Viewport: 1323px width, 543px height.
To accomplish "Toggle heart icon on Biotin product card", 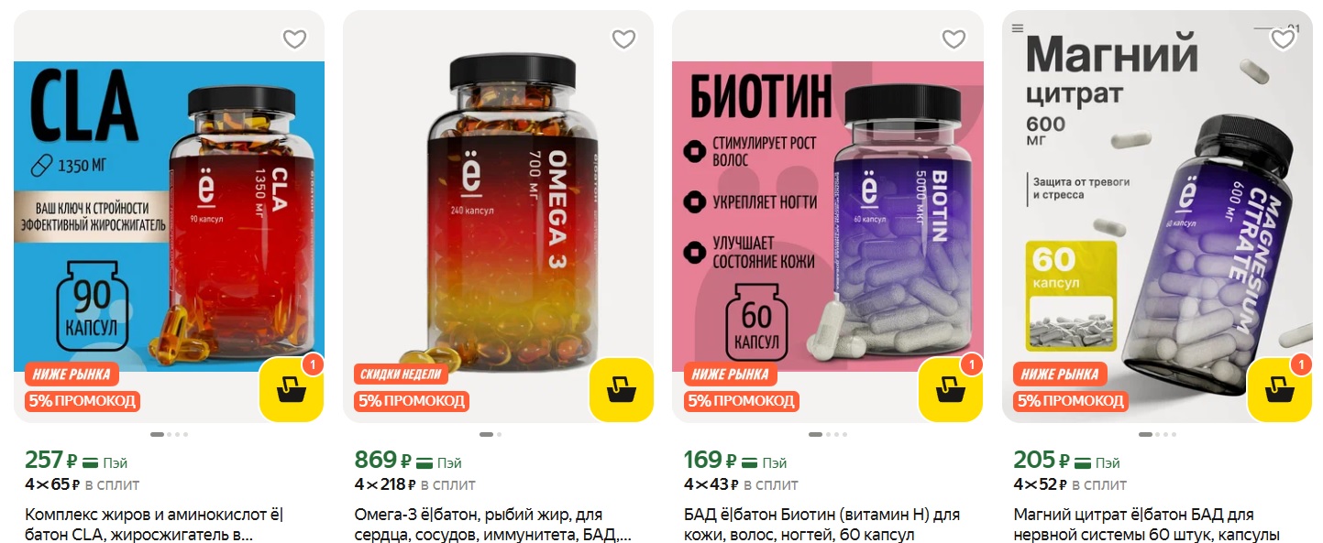I will coord(954,39).
